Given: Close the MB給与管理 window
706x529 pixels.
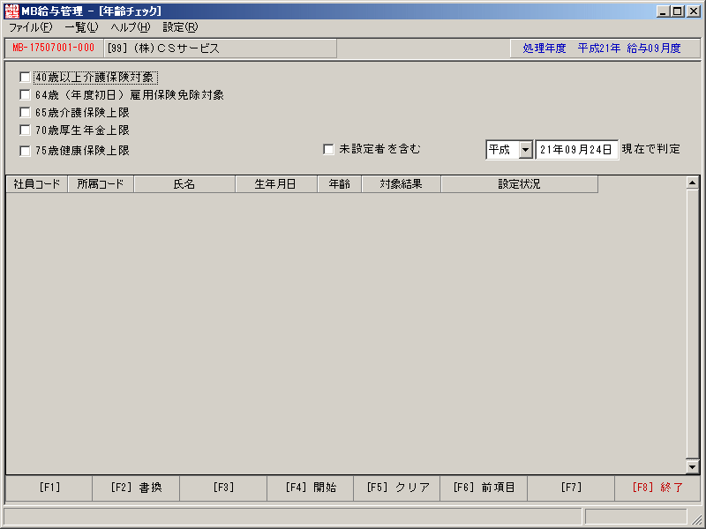Looking at the screenshot, I should tap(693, 11).
